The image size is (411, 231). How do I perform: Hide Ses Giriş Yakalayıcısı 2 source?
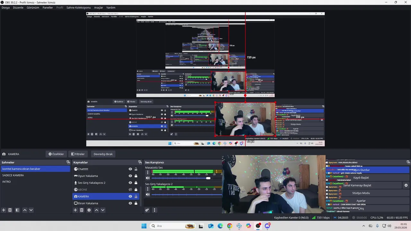point(130,183)
